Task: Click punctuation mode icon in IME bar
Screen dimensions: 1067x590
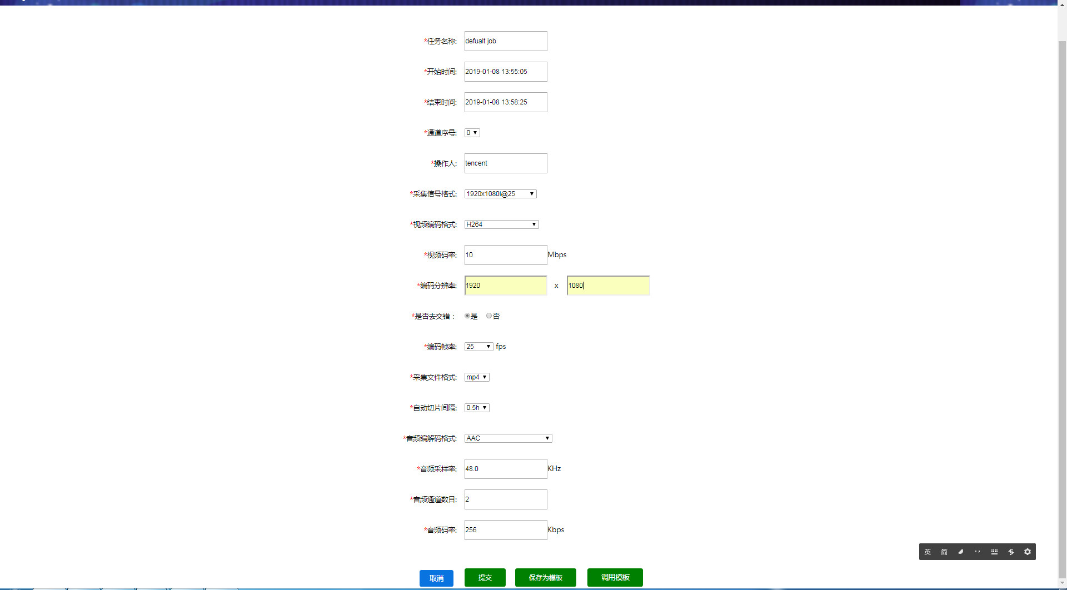Action: (978, 552)
